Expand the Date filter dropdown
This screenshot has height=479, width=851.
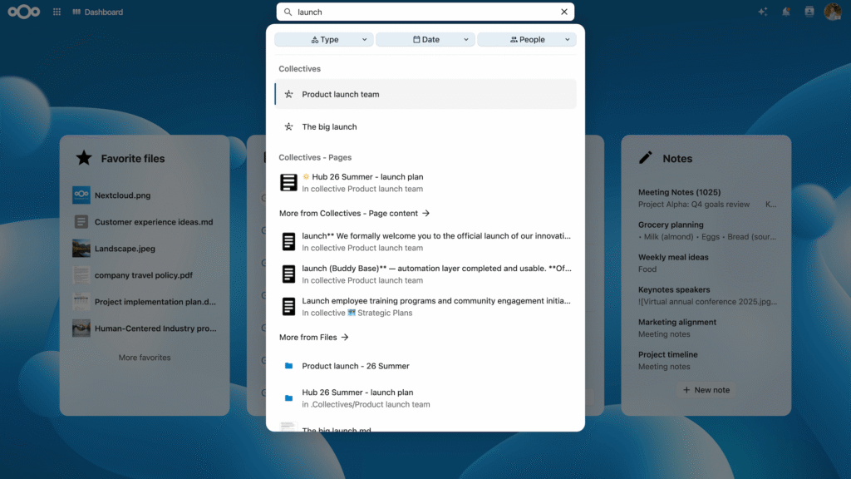425,40
